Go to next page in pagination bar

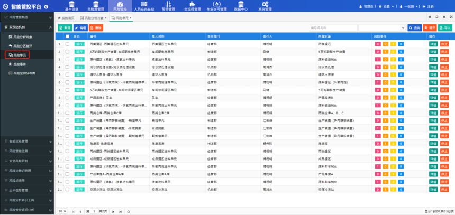113,211
